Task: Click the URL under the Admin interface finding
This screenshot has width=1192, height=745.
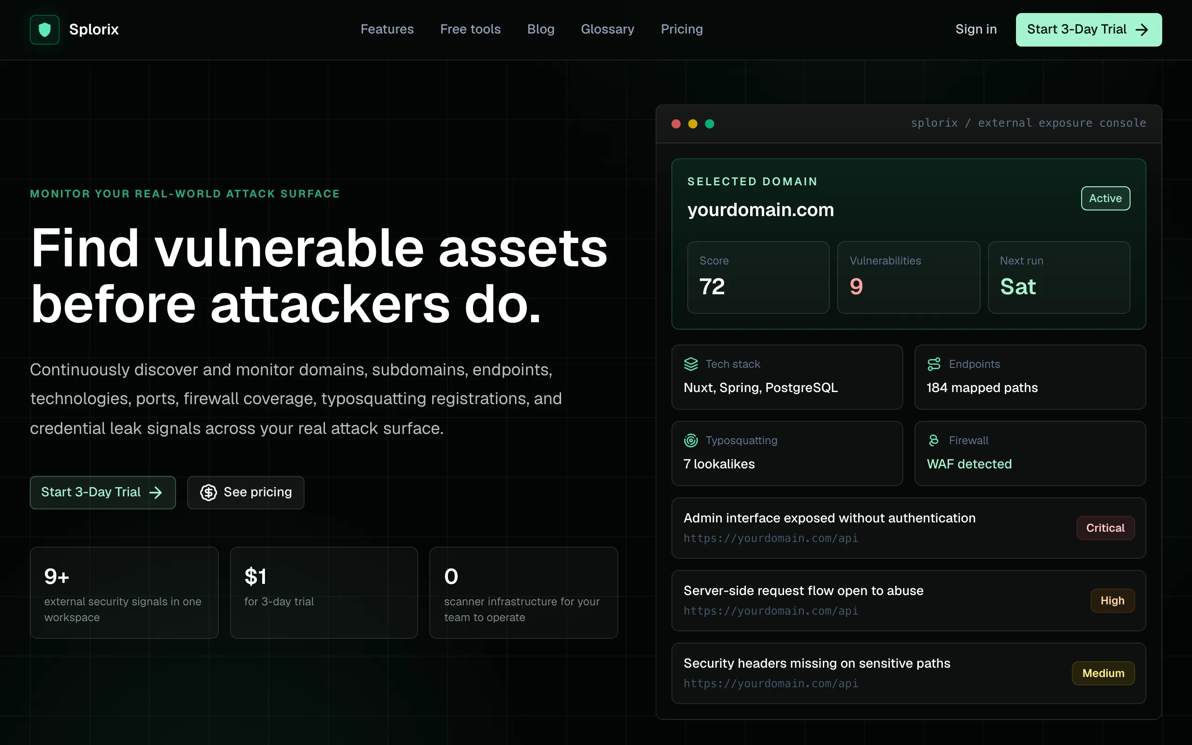Action: [771, 539]
